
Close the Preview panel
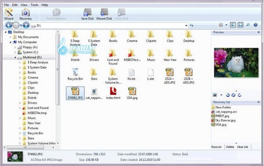(x=259, y=32)
